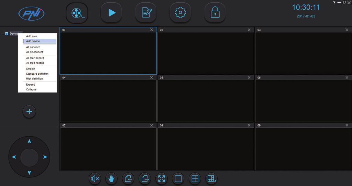The width and height of the screenshot is (352, 186).
Task: Open the live view film reel tab
Action: (77, 13)
